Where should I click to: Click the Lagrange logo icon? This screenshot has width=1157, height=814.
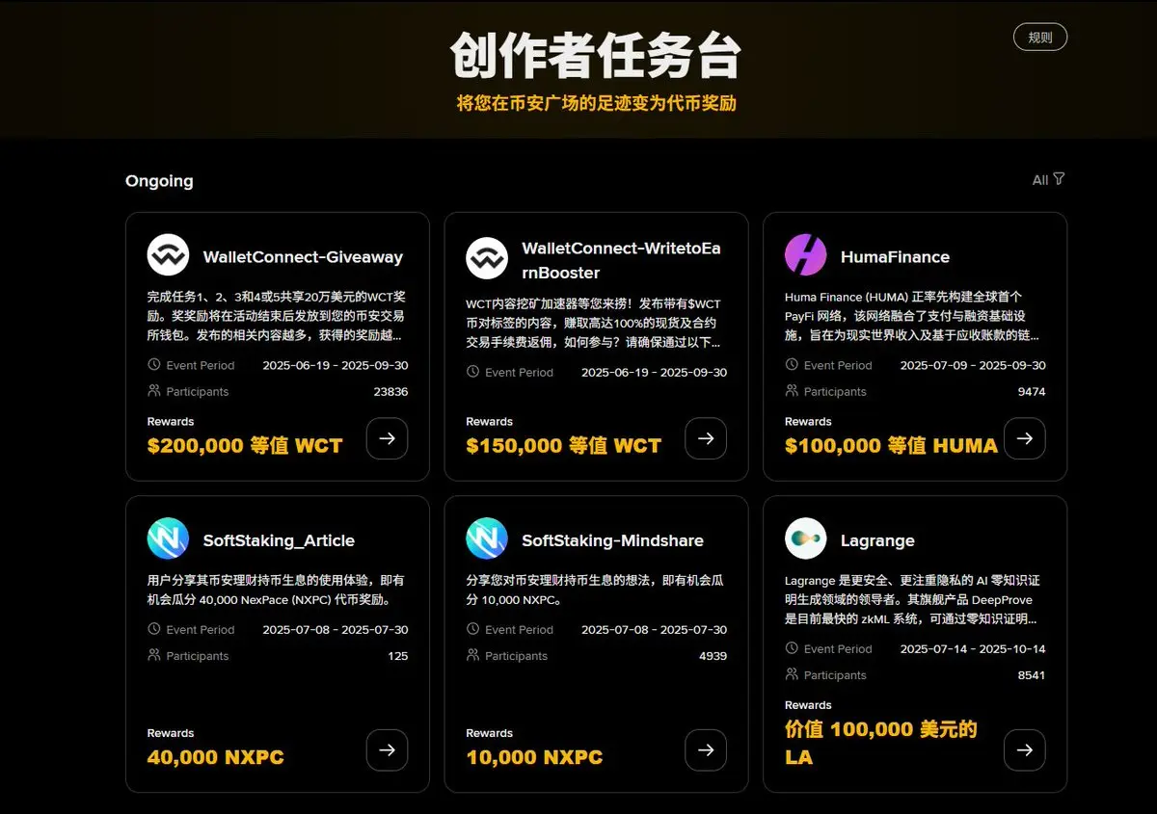coord(806,538)
